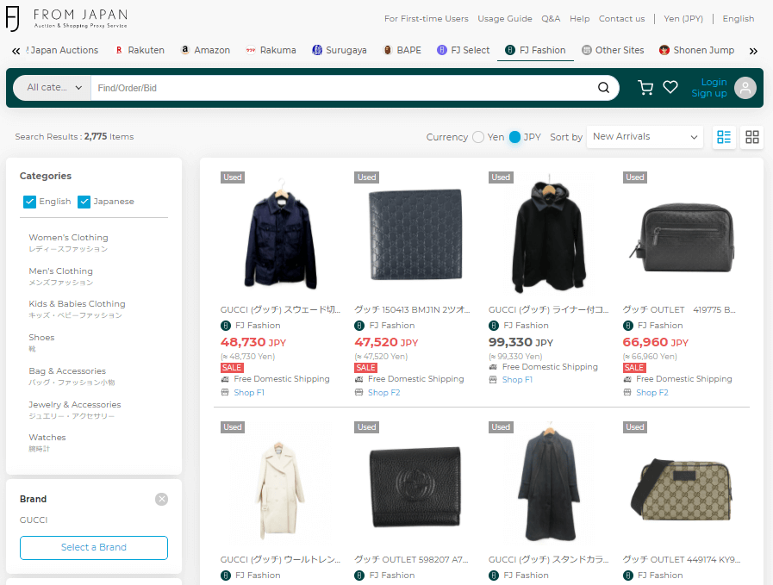Click the Surugaya tab icon
This screenshot has height=585, width=773.
click(x=317, y=50)
